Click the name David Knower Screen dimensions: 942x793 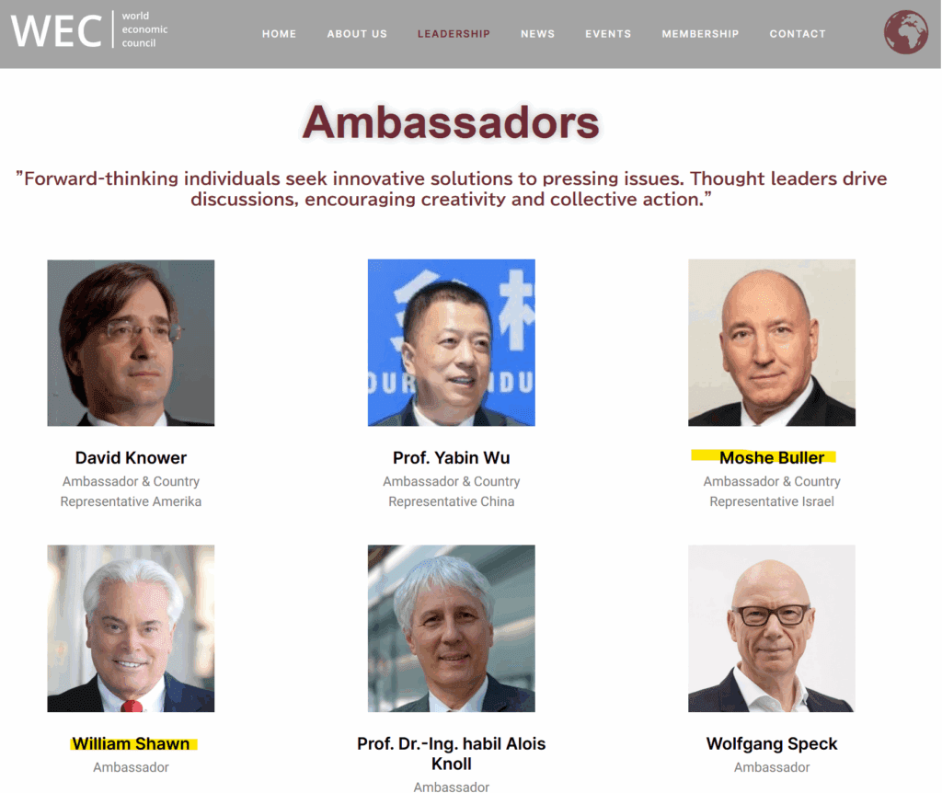point(131,457)
